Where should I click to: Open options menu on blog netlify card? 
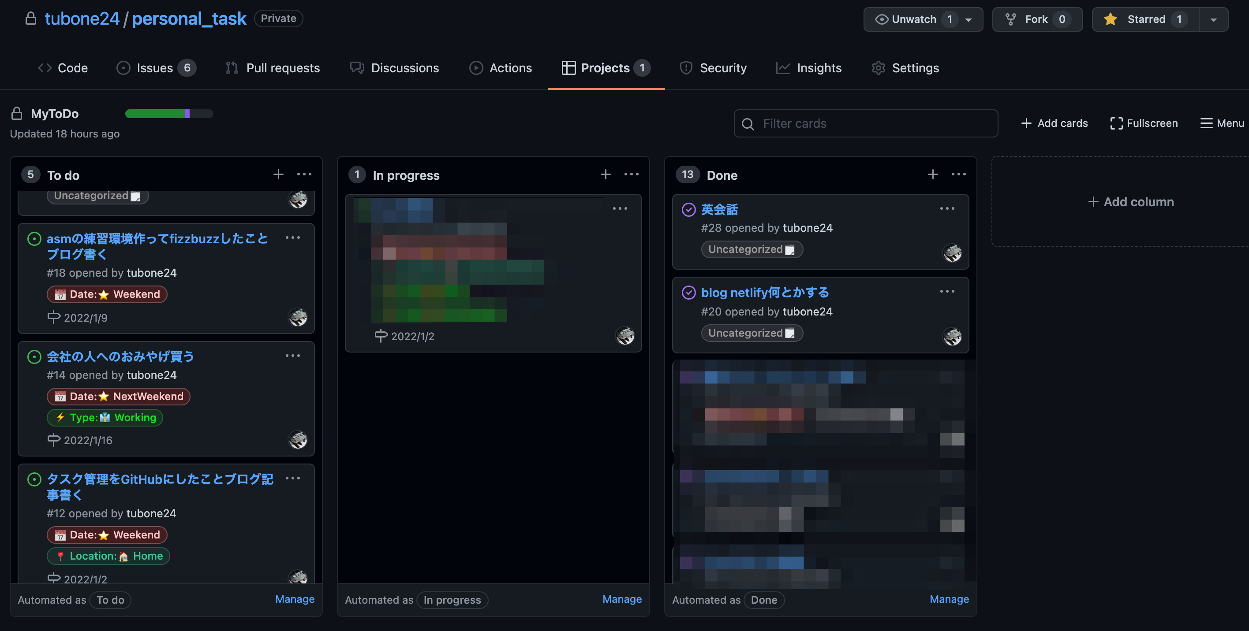click(x=947, y=291)
